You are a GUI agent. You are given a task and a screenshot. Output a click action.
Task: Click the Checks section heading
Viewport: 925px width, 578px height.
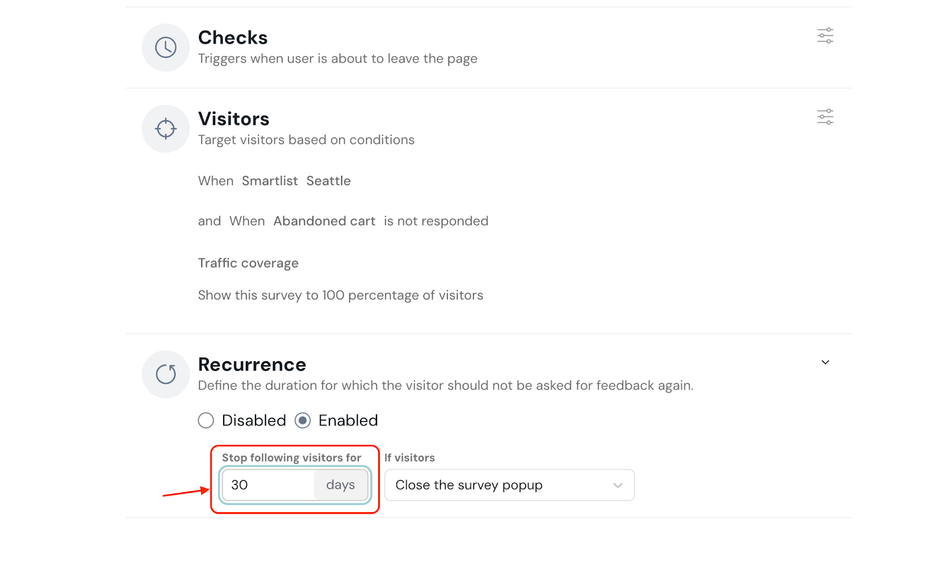(233, 38)
